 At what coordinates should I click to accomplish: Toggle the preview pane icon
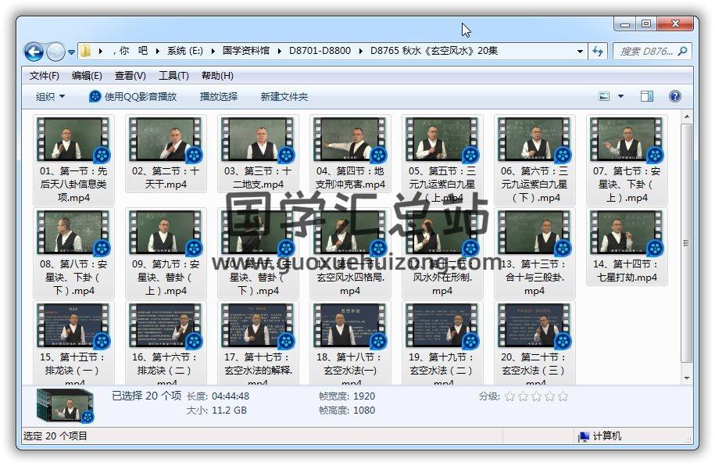click(x=647, y=96)
